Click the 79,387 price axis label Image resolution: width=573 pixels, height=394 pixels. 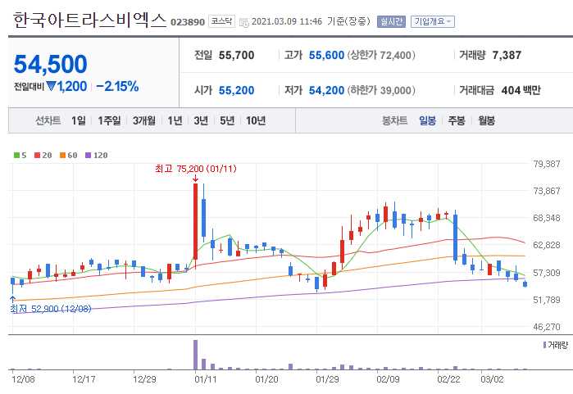pyautogui.click(x=546, y=164)
